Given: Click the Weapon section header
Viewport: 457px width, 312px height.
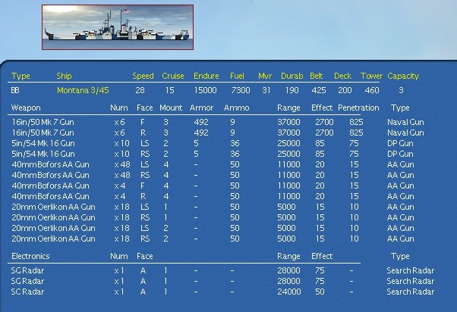Looking at the screenshot, I should click(26, 108).
